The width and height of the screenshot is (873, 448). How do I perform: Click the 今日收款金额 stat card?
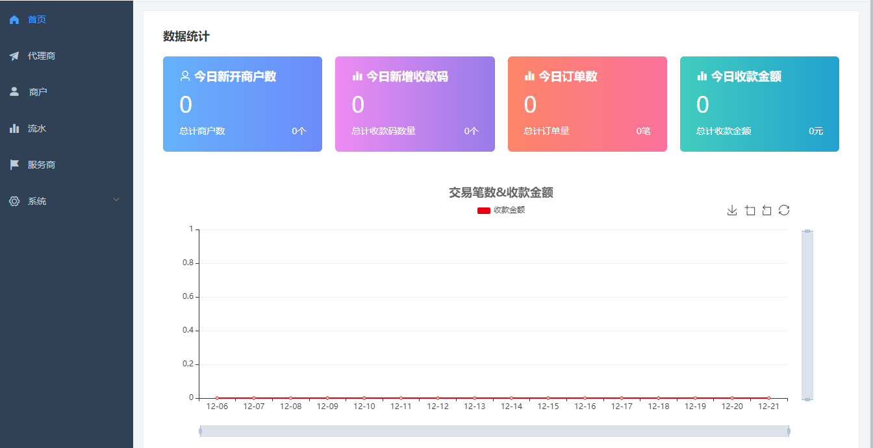(759, 104)
